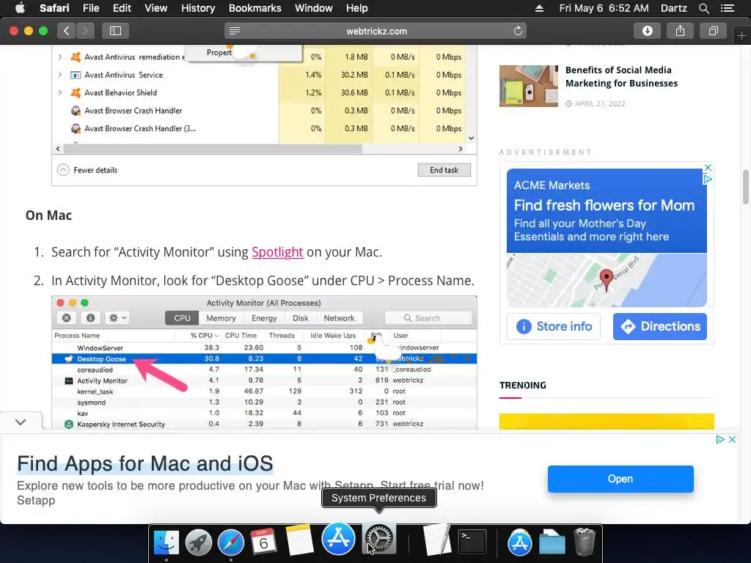Screen dimensions: 751x563
Task: Open Finder from the Dock
Action: click(166, 542)
